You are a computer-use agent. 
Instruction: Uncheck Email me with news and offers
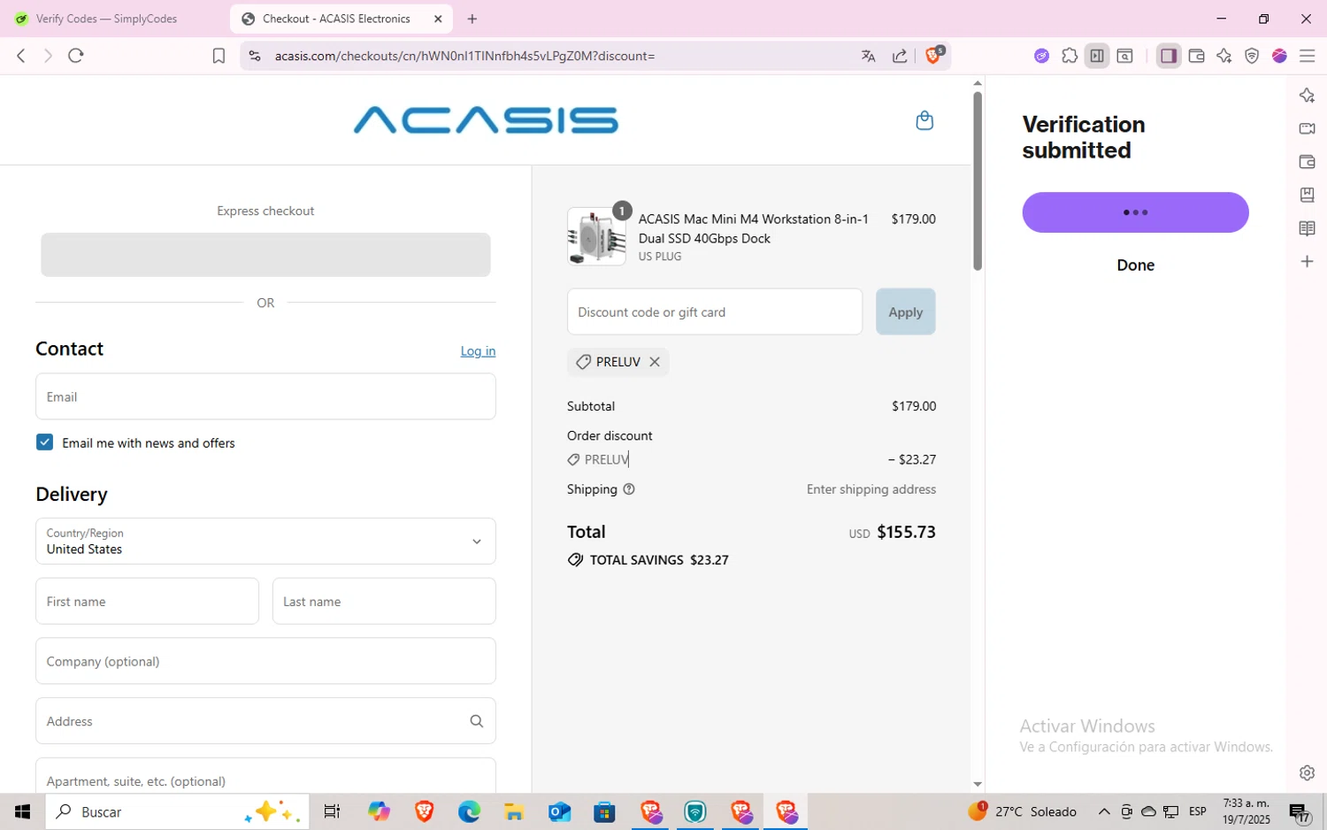point(45,442)
